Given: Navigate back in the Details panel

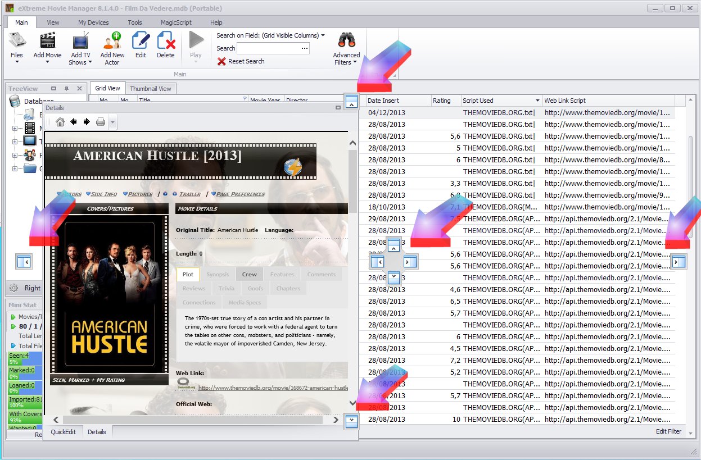Looking at the screenshot, I should (74, 122).
